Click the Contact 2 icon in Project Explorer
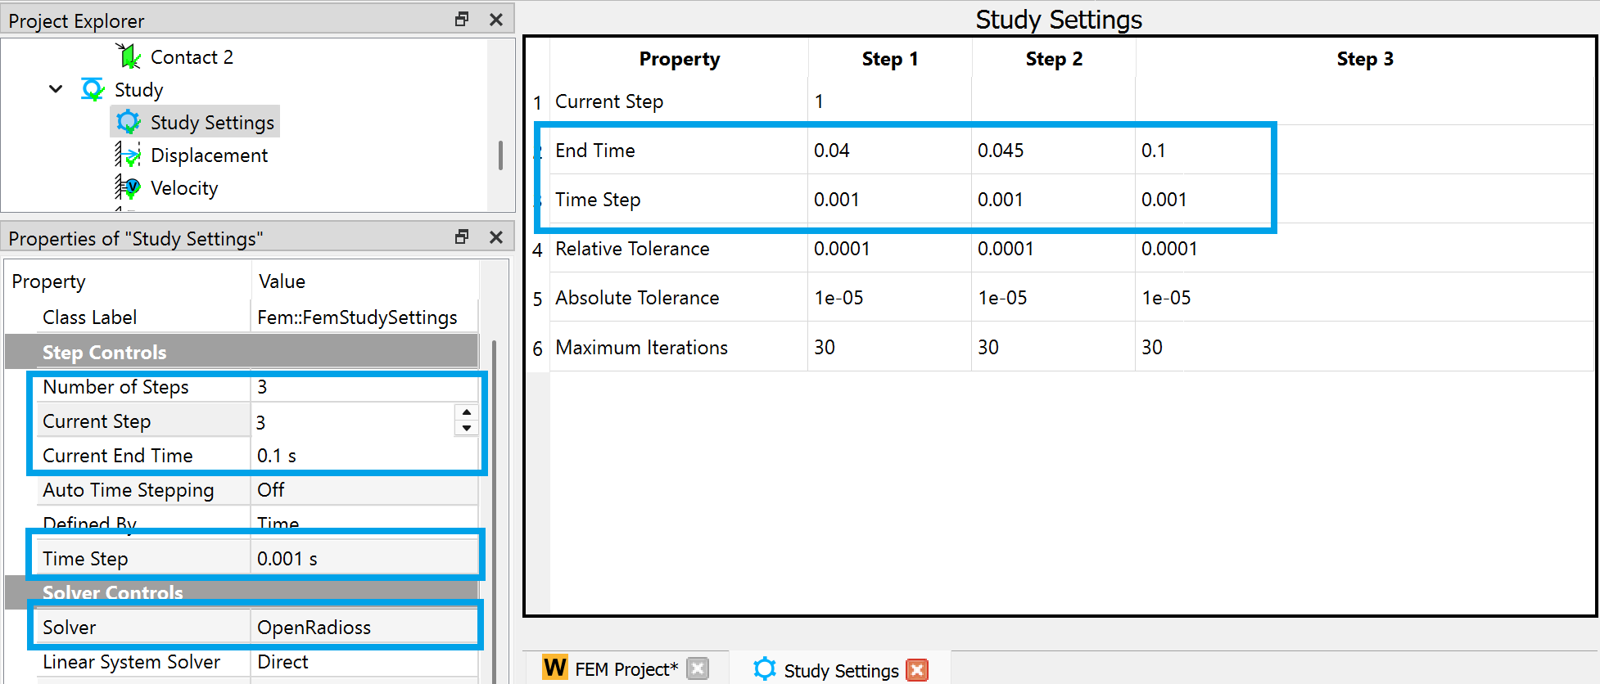The height and width of the screenshot is (684, 1600). click(x=128, y=56)
